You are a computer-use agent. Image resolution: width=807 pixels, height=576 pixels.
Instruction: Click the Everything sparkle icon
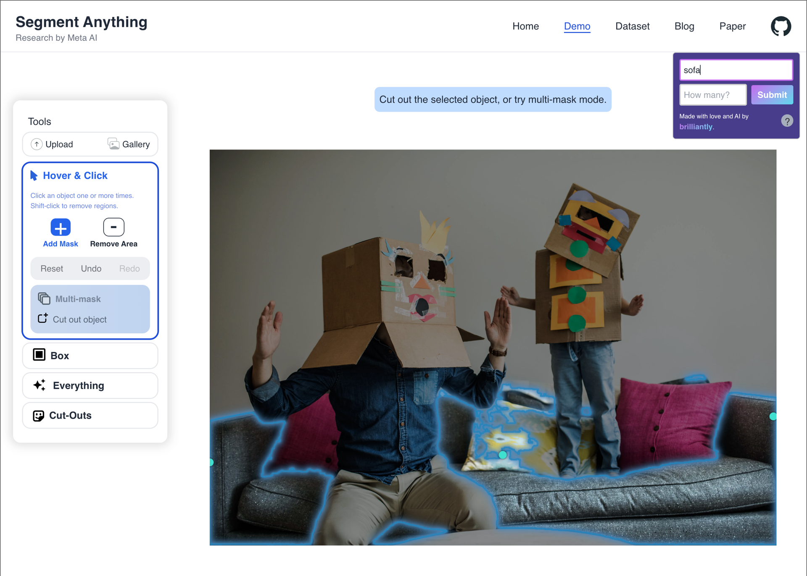tap(40, 385)
